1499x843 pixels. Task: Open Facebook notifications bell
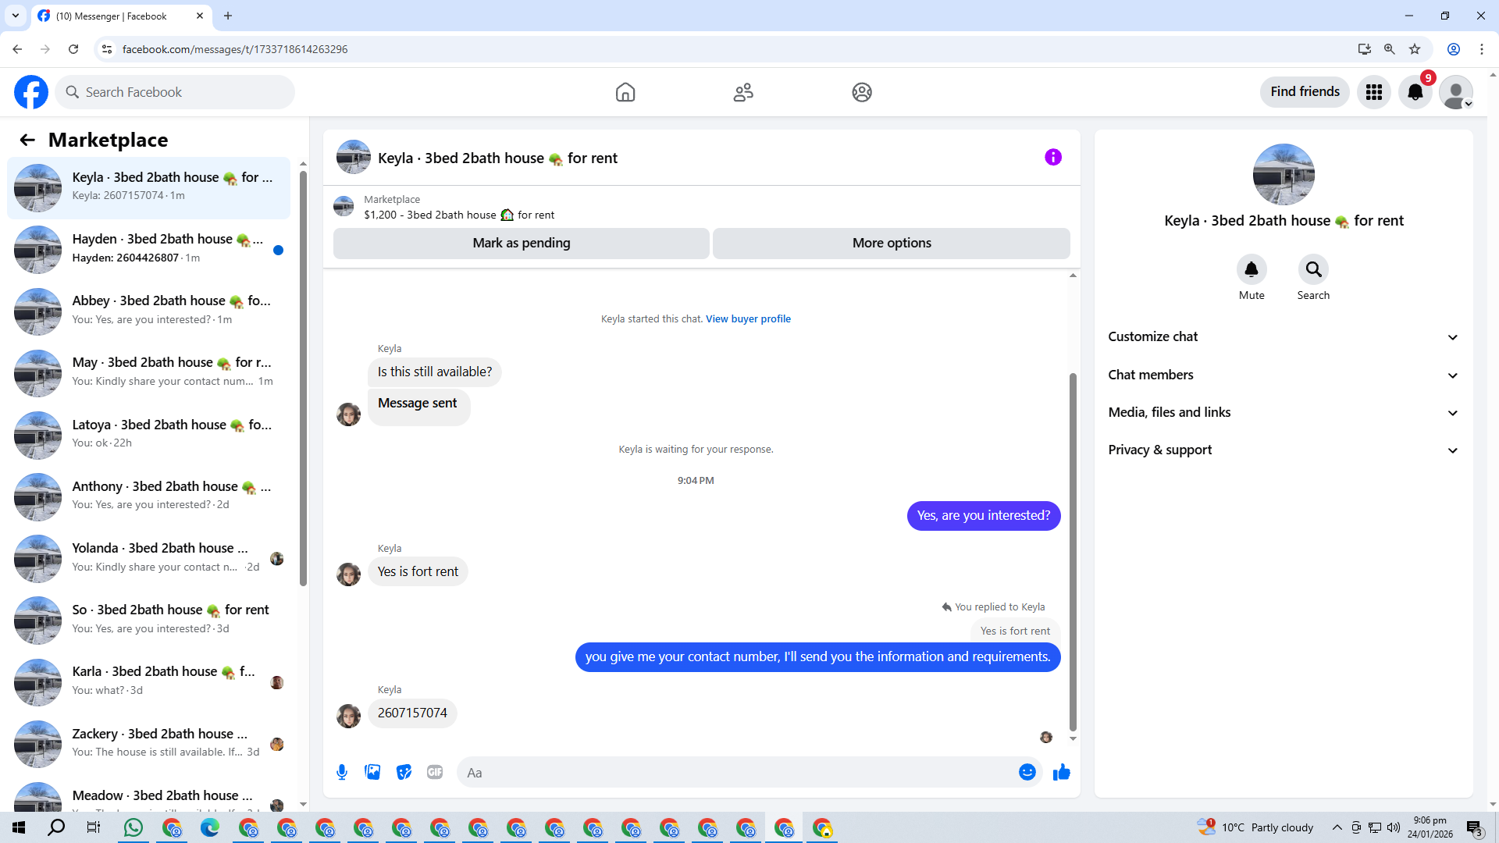(x=1415, y=92)
